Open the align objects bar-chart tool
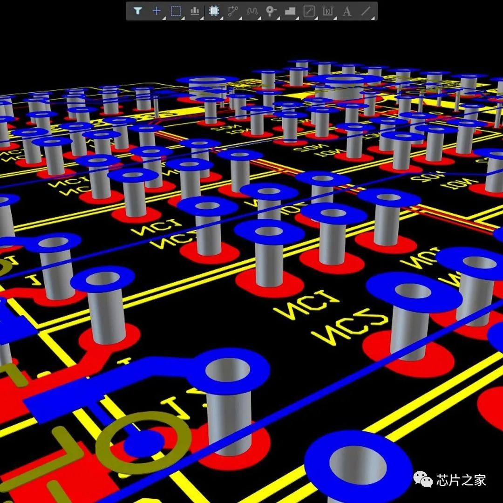 tap(195, 11)
